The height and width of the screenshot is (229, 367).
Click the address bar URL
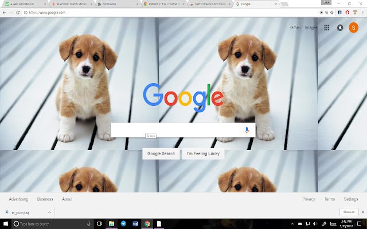click(47, 13)
